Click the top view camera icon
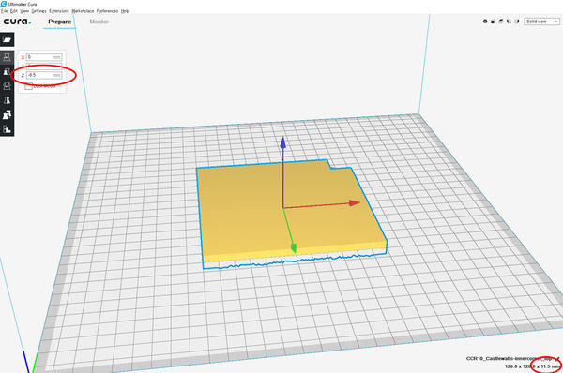The width and height of the screenshot is (563, 373). point(501,22)
